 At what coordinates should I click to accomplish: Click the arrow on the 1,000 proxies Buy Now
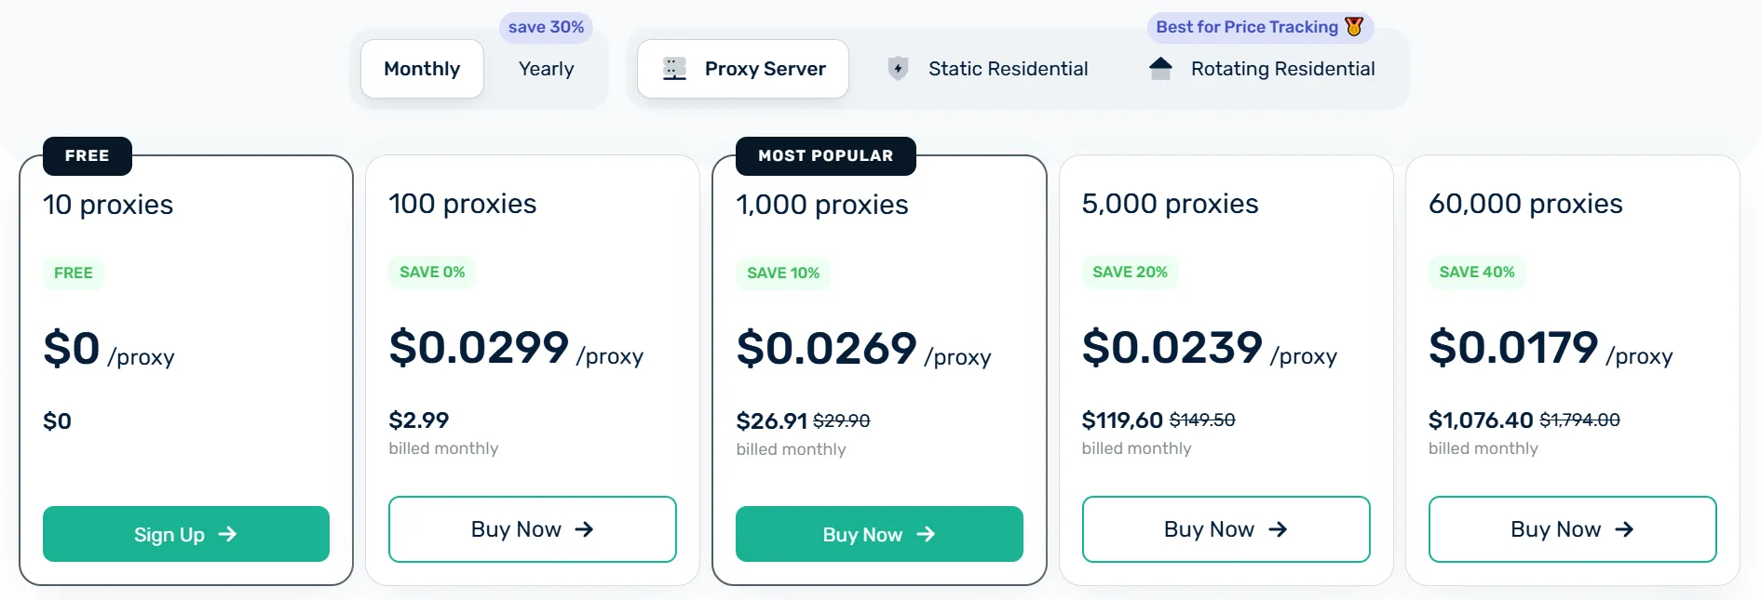pyautogui.click(x=926, y=534)
